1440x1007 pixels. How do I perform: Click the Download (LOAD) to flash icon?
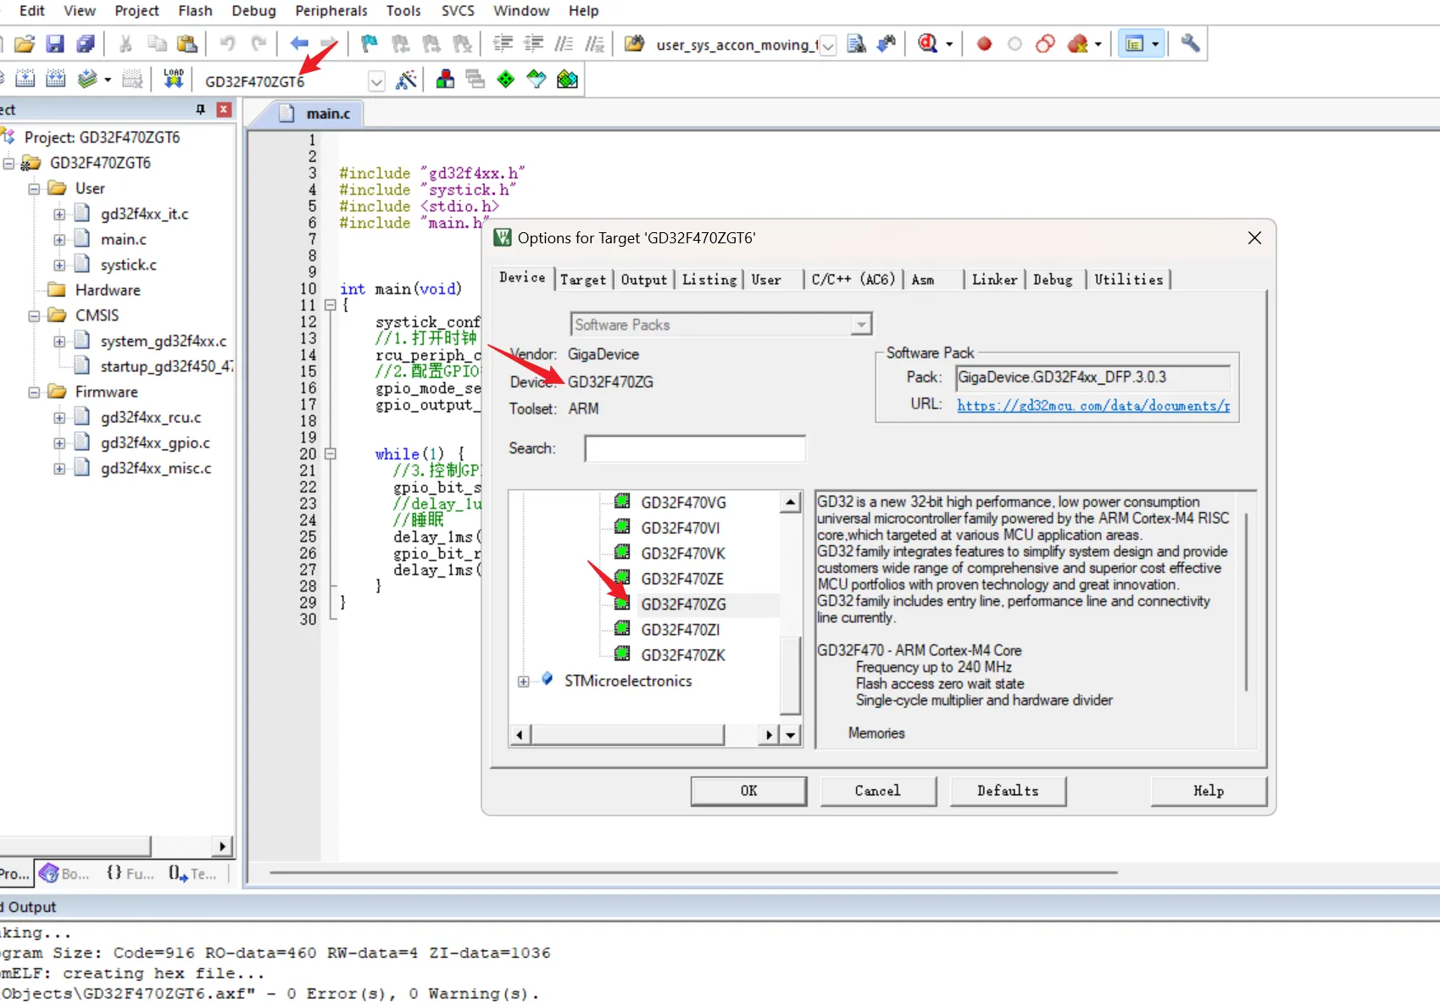pos(174,80)
